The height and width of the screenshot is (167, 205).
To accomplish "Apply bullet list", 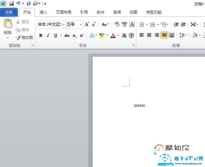I will click(x=142, y=25).
